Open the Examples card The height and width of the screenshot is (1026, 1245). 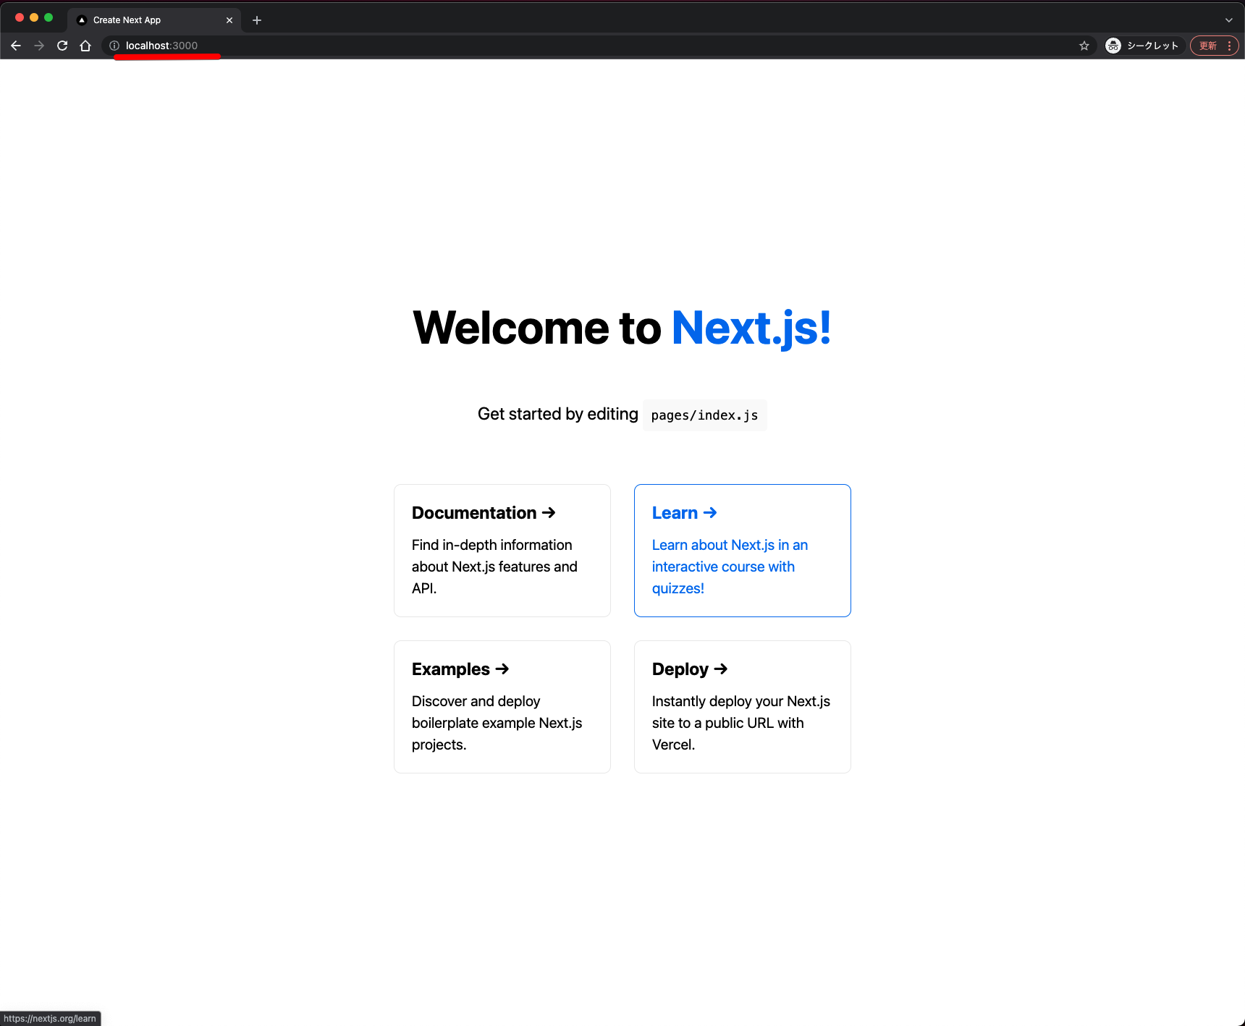pyautogui.click(x=502, y=707)
